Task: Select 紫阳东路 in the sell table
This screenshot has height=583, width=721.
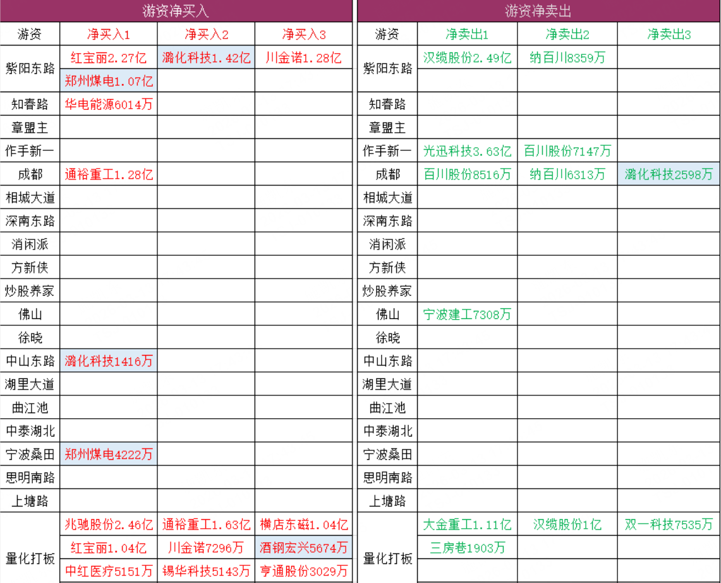Action: pos(387,69)
